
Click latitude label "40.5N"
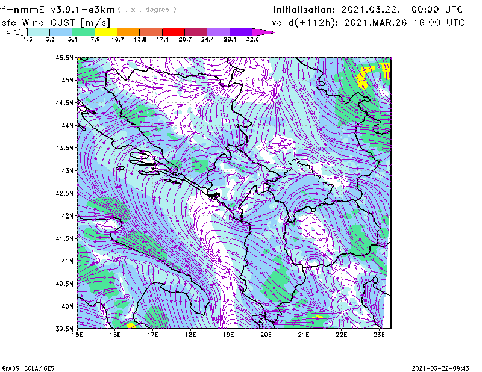(x=64, y=284)
